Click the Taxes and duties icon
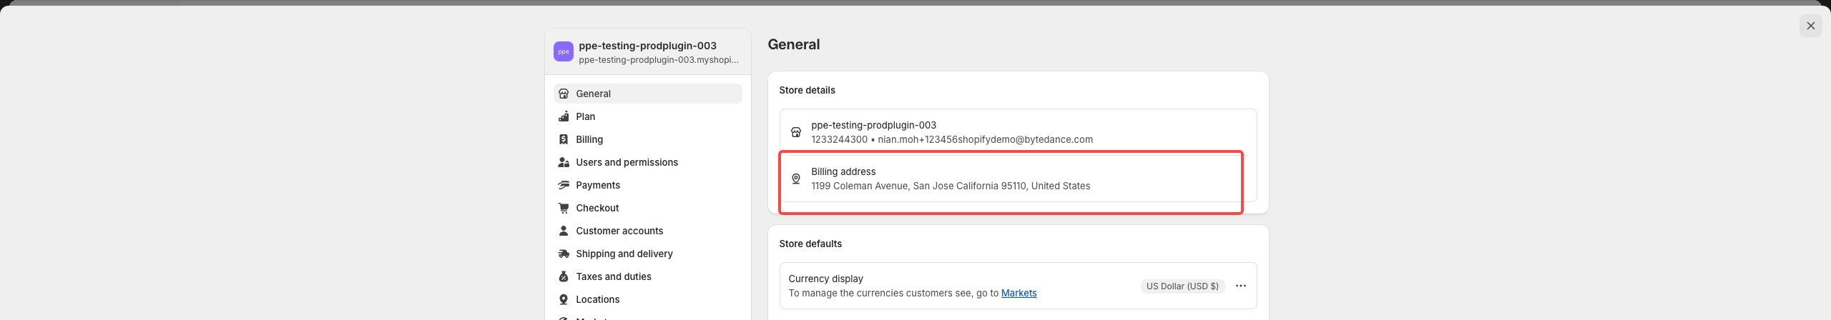Image resolution: width=1831 pixels, height=320 pixels. tap(564, 276)
